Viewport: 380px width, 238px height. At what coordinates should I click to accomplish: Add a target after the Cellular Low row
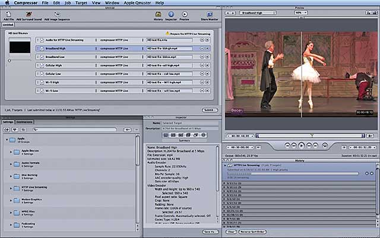pyautogui.click(x=207, y=74)
